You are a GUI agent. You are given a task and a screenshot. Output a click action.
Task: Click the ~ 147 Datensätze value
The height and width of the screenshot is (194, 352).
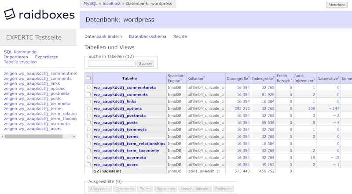click(x=334, y=108)
